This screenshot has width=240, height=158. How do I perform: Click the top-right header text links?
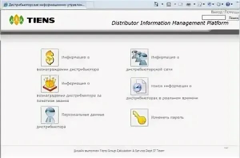pos(225,12)
